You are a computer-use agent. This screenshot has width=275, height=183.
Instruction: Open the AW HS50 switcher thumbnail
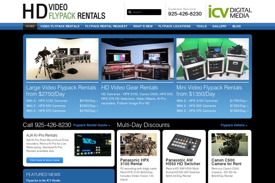click(x=184, y=145)
